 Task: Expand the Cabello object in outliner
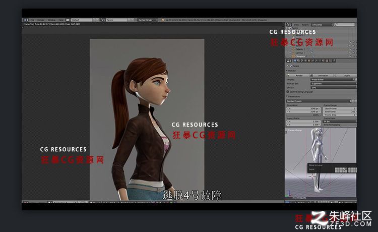point(290,49)
